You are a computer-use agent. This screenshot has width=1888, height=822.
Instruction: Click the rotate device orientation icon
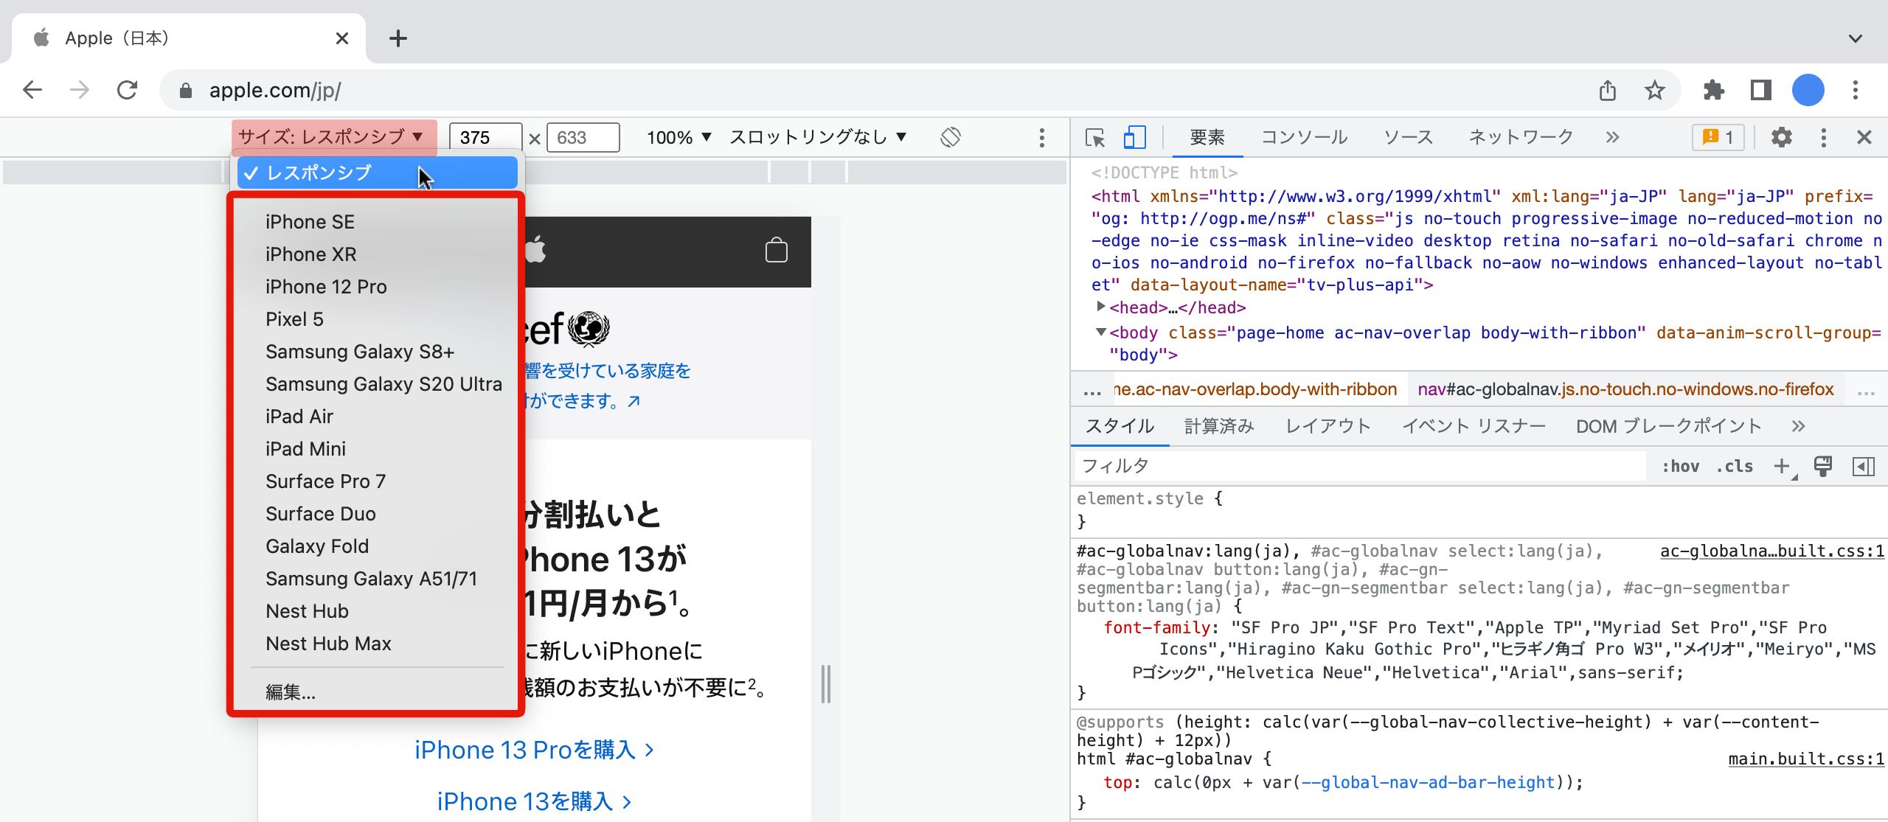click(x=951, y=137)
